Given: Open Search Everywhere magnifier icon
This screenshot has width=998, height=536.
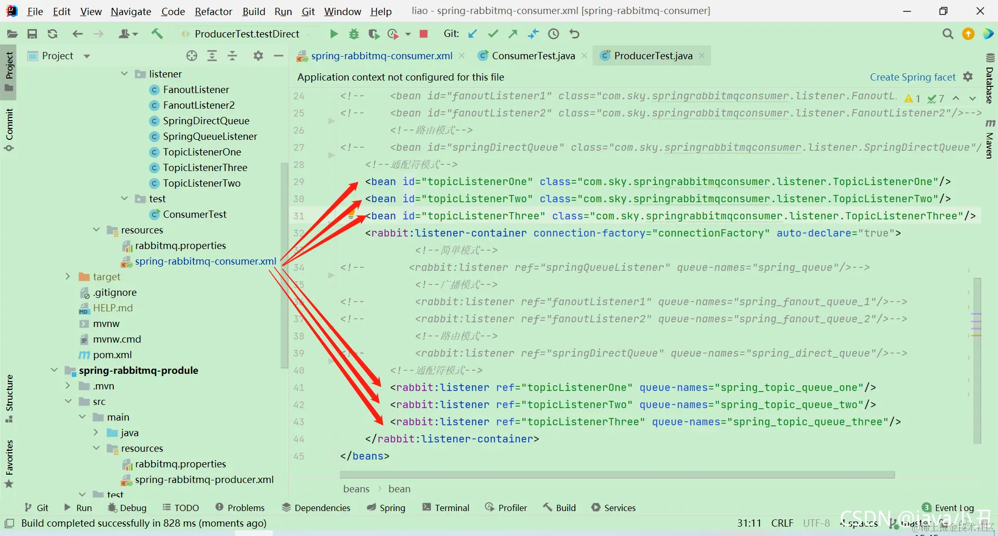Looking at the screenshot, I should pos(948,34).
